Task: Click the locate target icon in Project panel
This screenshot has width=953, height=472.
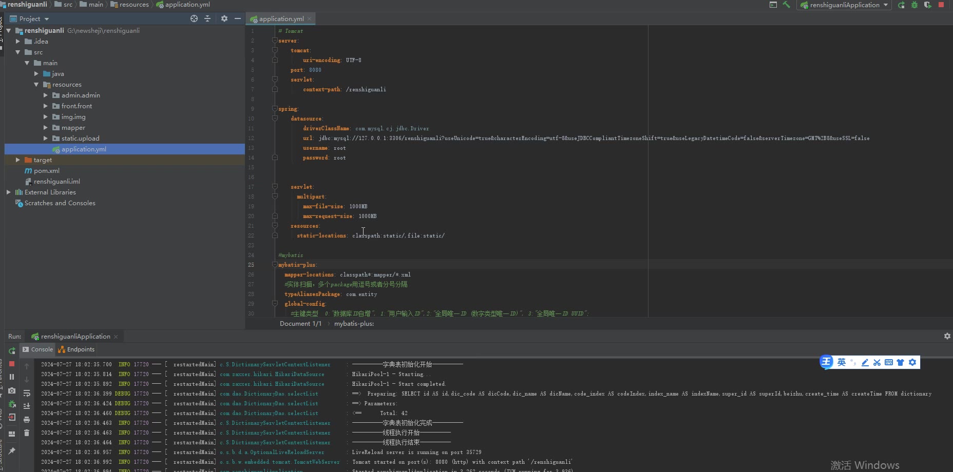Action: tap(194, 18)
